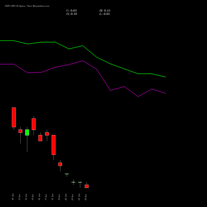The height and width of the screenshot is (207, 207).
Task: Click the INFY CE Option Chart title
Action: [27, 6]
